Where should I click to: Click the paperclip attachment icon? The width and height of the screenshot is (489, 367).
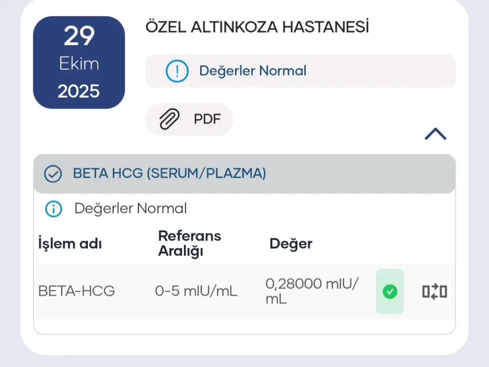170,119
